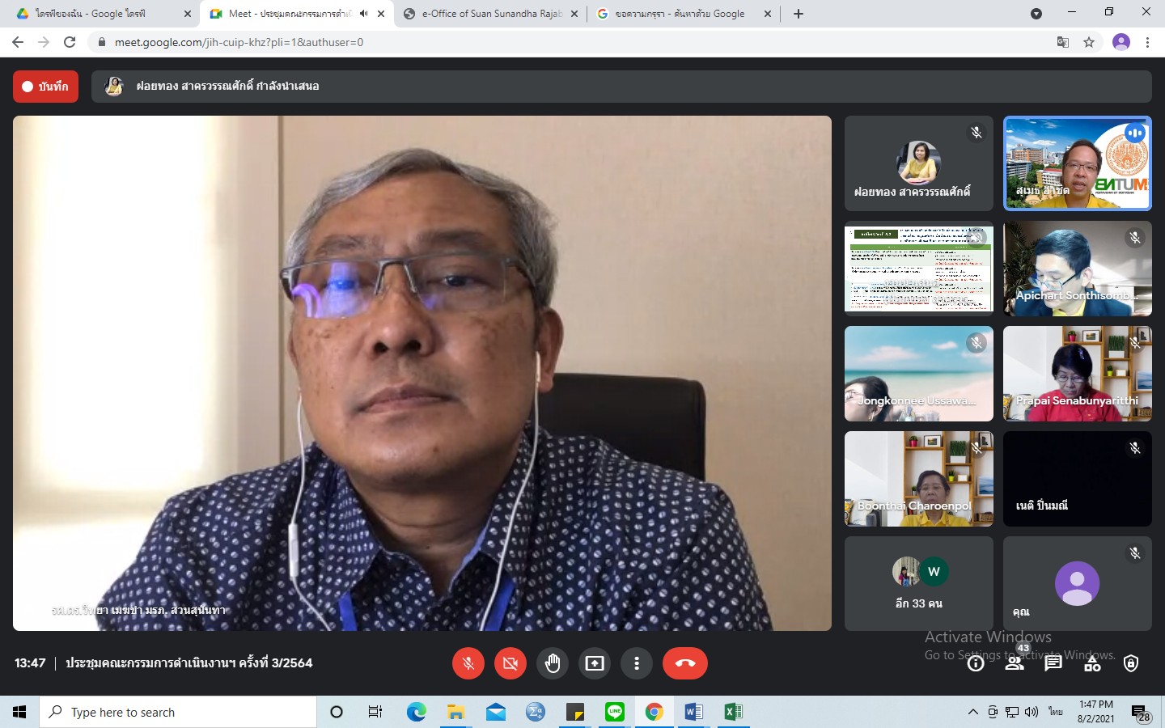The height and width of the screenshot is (728, 1165).
Task: Show the participants list
Action: point(1014,663)
